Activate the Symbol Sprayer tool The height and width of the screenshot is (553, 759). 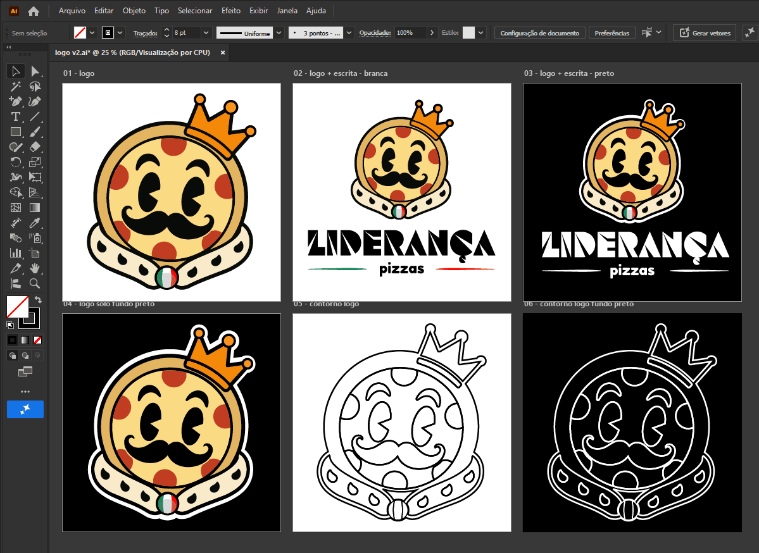click(35, 237)
